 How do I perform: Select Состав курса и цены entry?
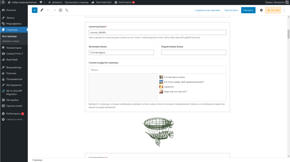click(x=174, y=77)
